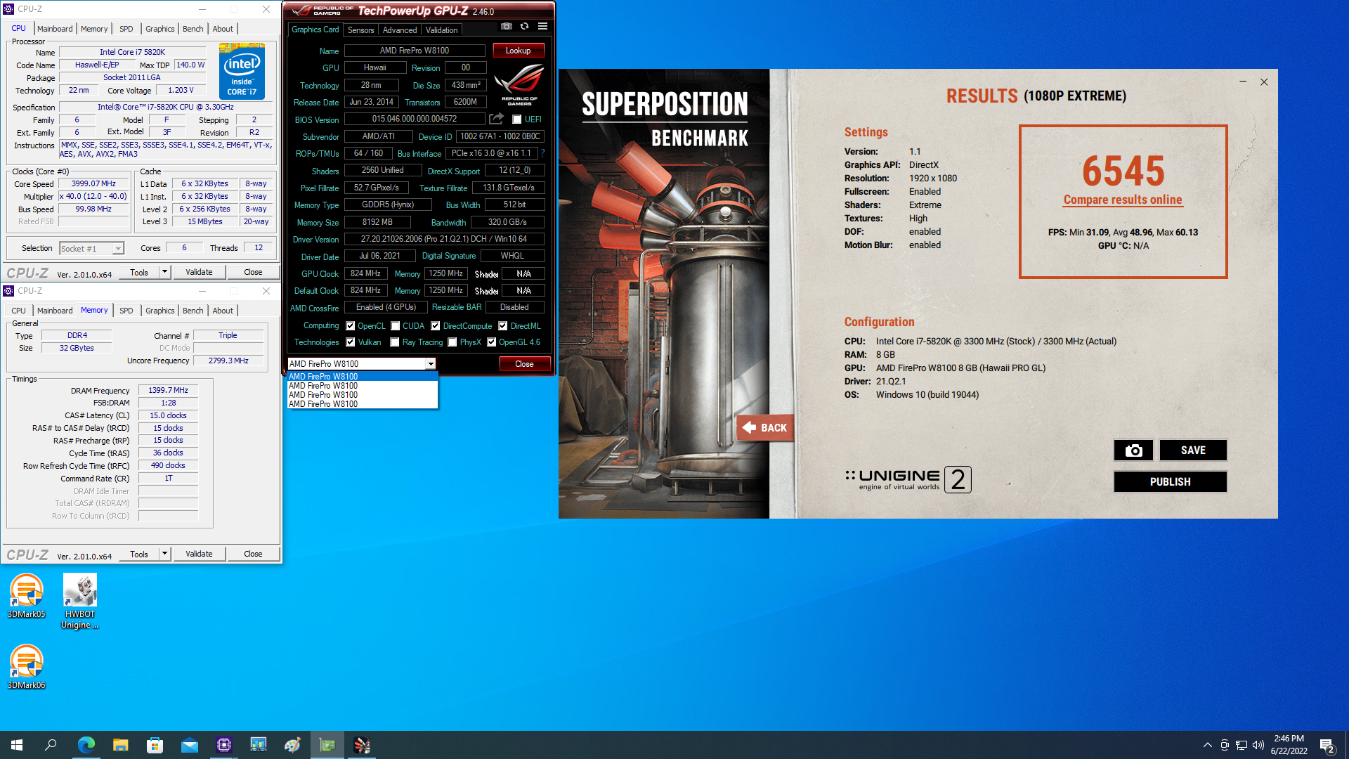Switch to CPU-Z in taskbar
This screenshot has width=1349, height=759.
tap(223, 745)
